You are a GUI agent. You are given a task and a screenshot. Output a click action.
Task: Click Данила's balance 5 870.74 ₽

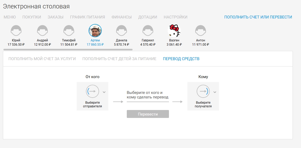(122, 45)
